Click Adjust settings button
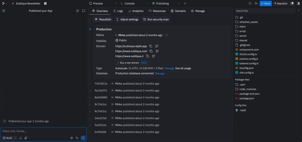Viewport: 302px width, 142px height. pos(127,19)
